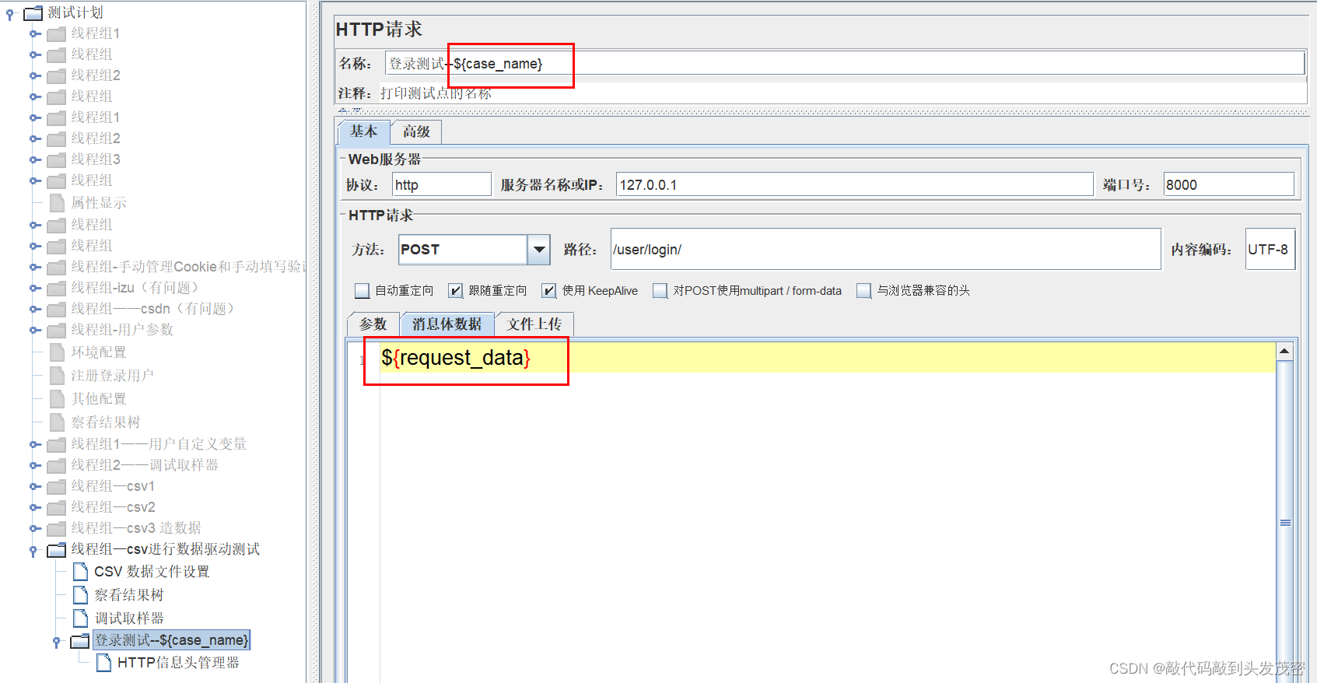
Task: Click the 服务器名称或IP field 127.0.0.1
Action: [x=855, y=185]
